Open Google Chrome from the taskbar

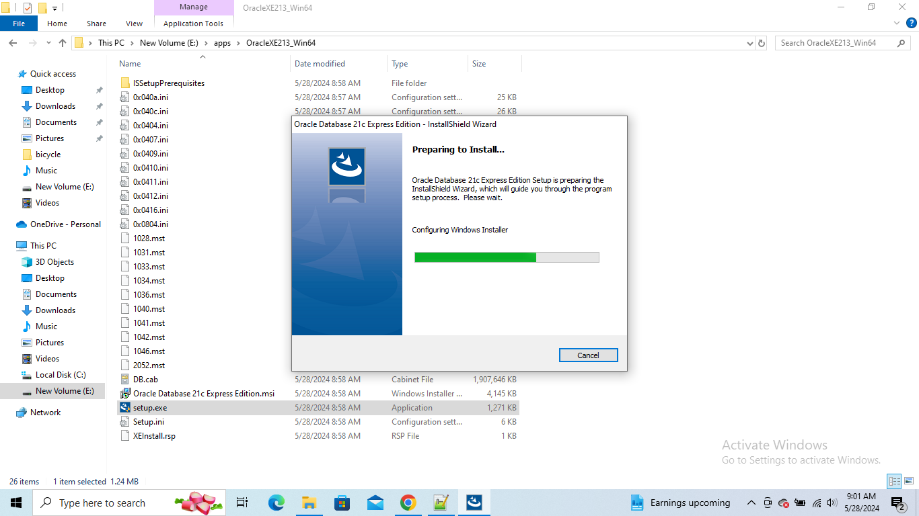click(x=408, y=503)
